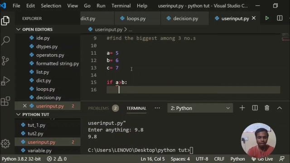Close the userinput.py editor tab

point(254,18)
